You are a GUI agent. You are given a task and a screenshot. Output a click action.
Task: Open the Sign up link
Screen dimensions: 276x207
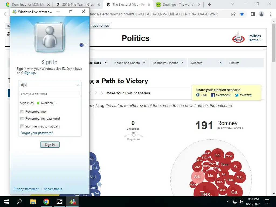(x=30, y=73)
